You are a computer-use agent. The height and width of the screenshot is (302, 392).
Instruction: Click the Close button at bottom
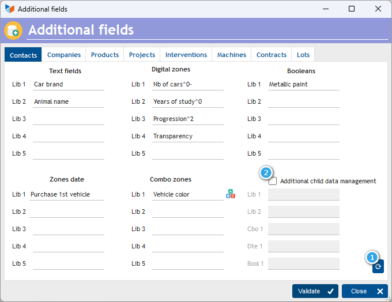point(364,291)
